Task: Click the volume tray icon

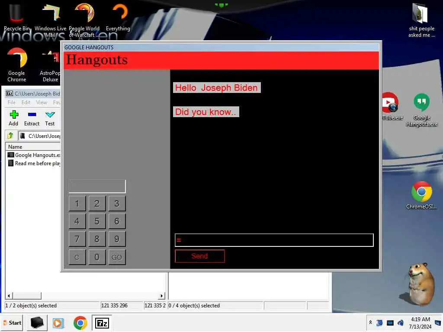Action: [400, 322]
